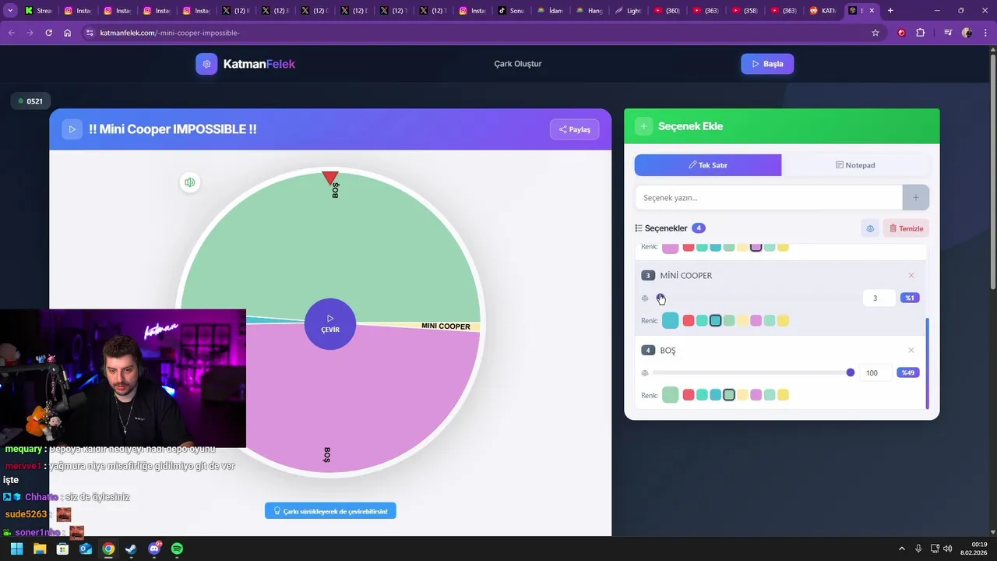
Task: Switch to the TikTok Sonu browser tab
Action: point(512,11)
